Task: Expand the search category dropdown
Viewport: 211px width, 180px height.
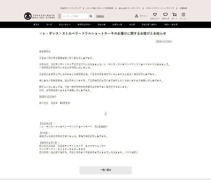Action: pos(60,16)
